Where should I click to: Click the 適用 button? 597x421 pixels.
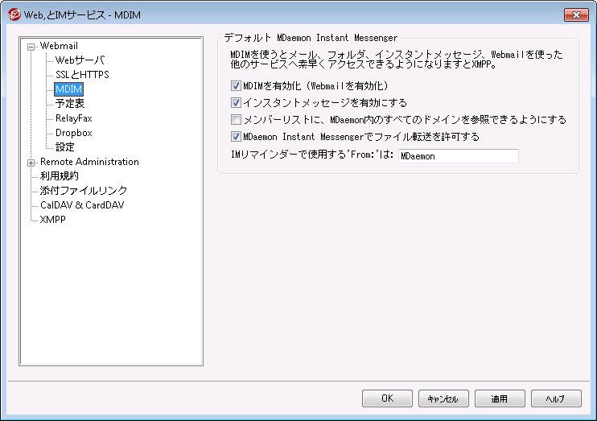500,398
